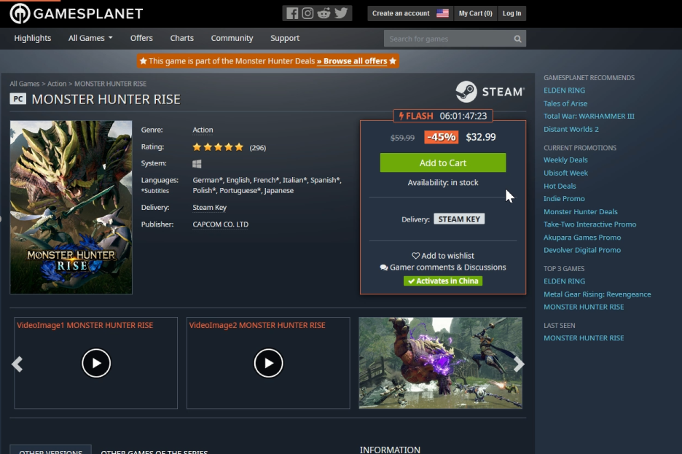The image size is (682, 454).
Task: Click the Action genre link
Action: [x=203, y=130]
